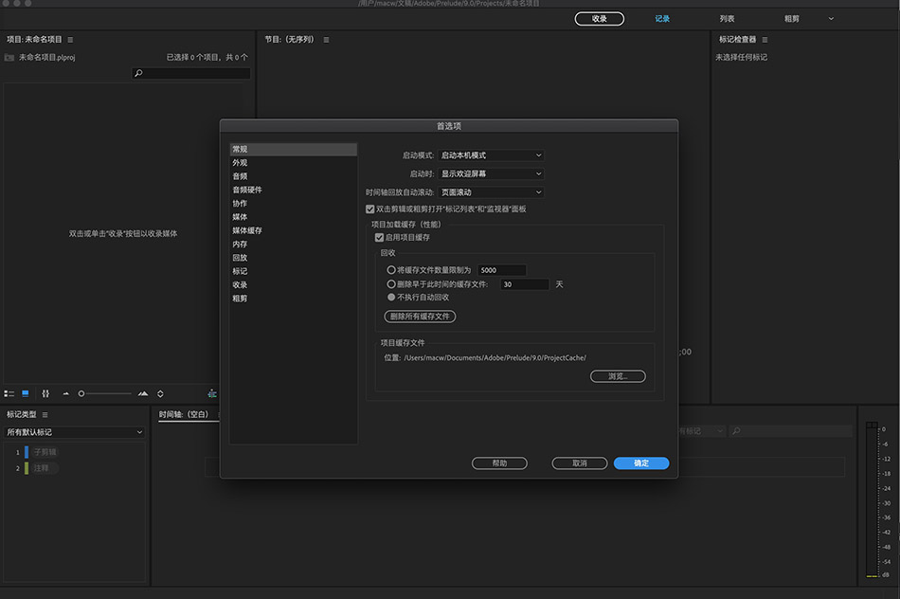Adjust the thumbnail zoom slider
This screenshot has height=599, width=900.
(105, 394)
